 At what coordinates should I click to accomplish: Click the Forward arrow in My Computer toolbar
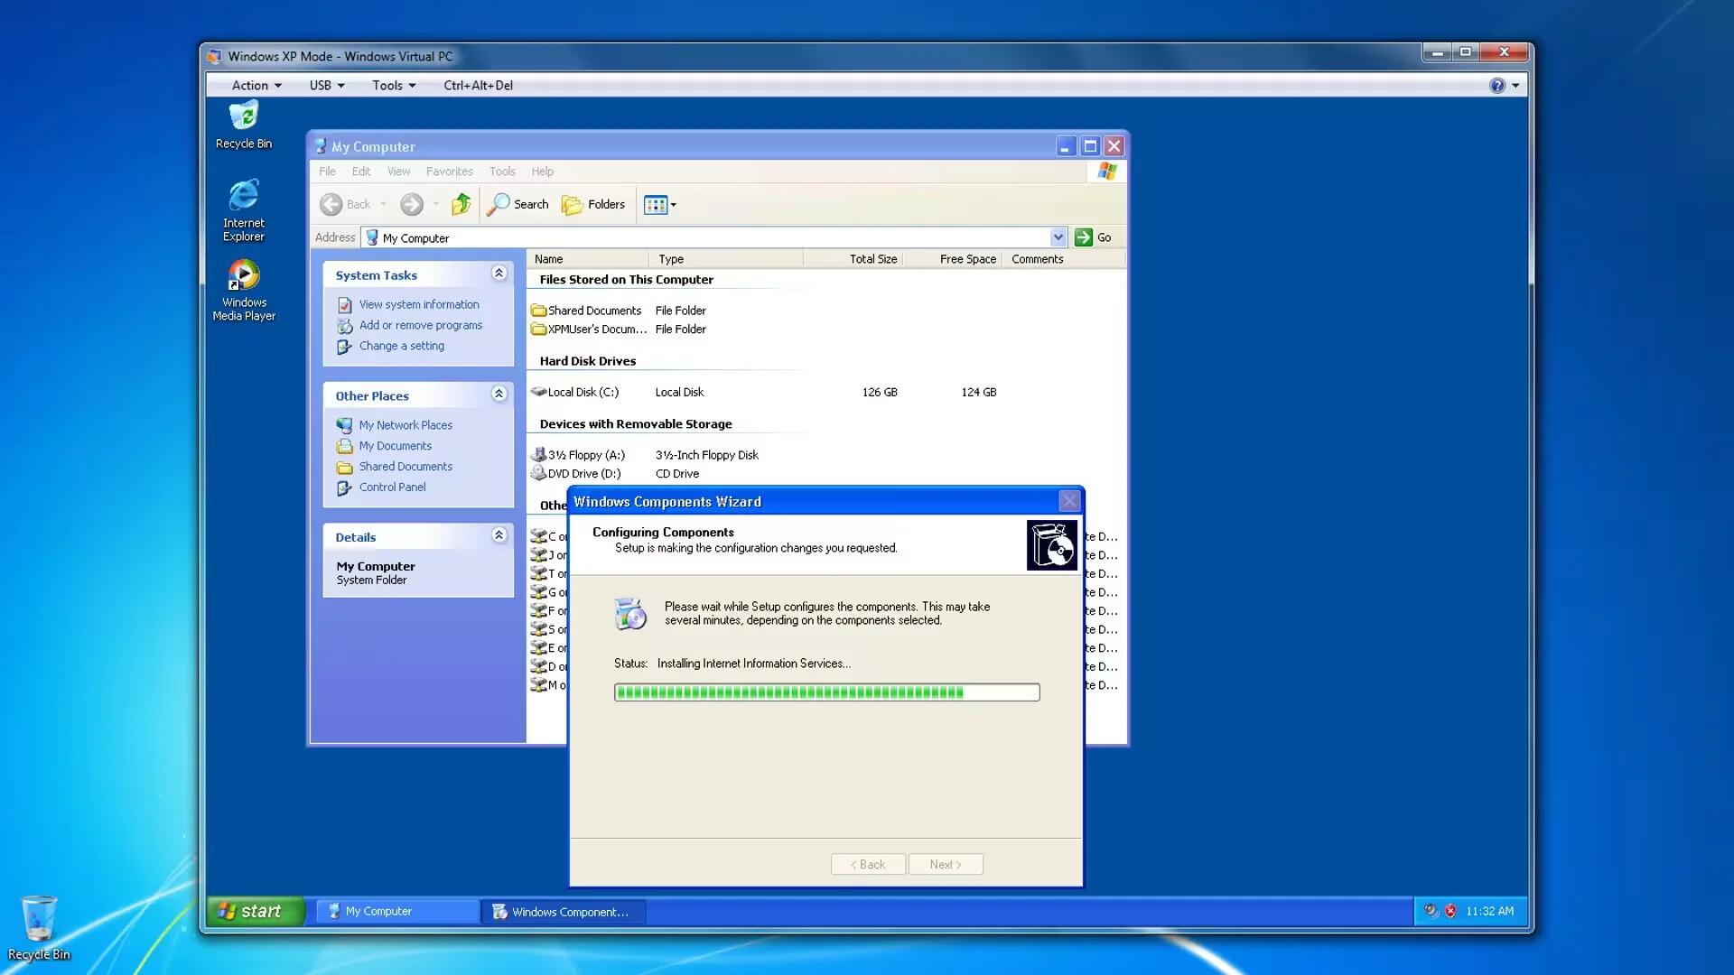[412, 204]
